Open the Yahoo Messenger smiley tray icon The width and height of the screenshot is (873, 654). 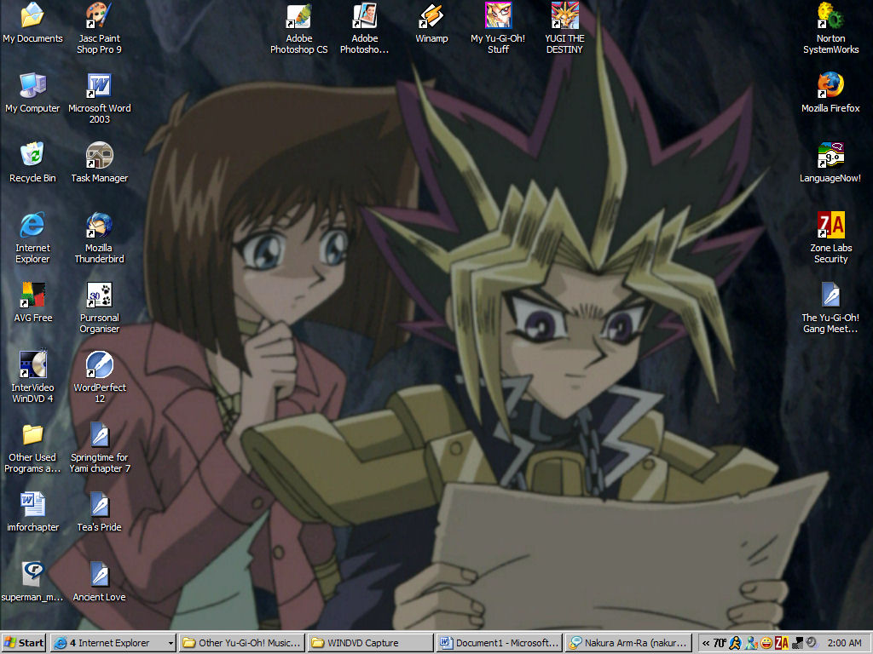click(x=766, y=644)
